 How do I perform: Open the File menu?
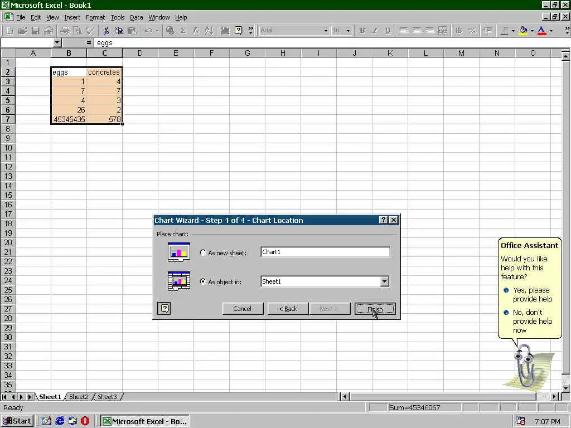click(x=21, y=17)
